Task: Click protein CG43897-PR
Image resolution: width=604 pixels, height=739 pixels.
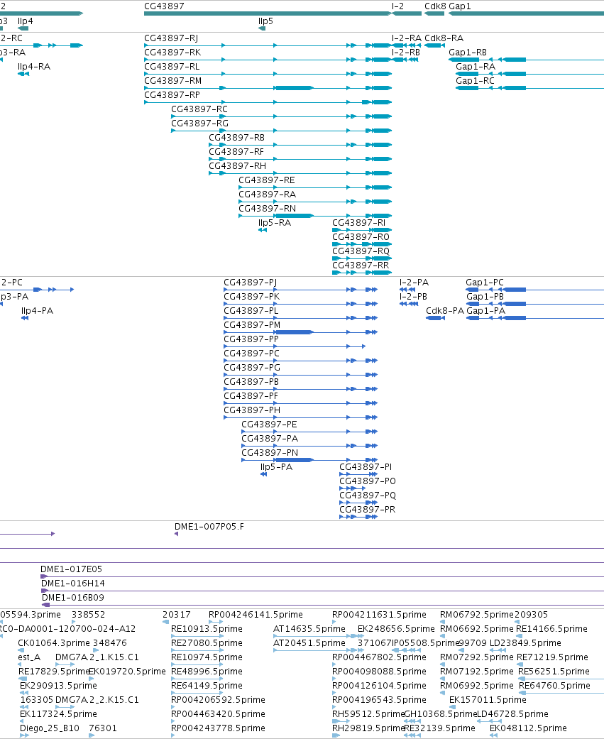Action: point(368,509)
